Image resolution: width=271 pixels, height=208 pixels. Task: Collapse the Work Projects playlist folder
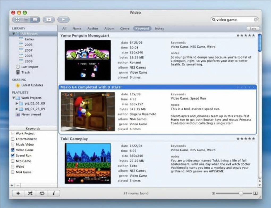pyautogui.click(x=14, y=98)
